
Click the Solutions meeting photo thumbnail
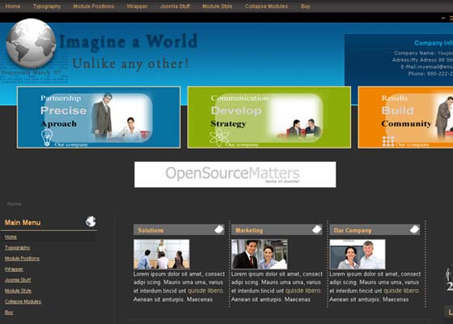point(162,254)
